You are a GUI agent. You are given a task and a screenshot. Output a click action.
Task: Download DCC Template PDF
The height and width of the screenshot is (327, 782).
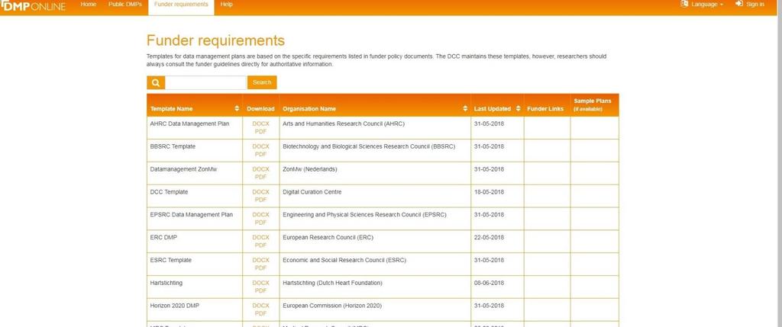pyautogui.click(x=260, y=200)
